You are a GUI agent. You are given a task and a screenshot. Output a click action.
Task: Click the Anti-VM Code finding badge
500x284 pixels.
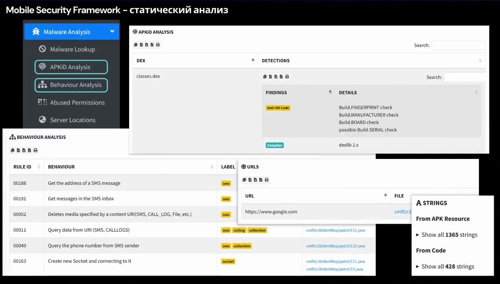click(x=278, y=108)
